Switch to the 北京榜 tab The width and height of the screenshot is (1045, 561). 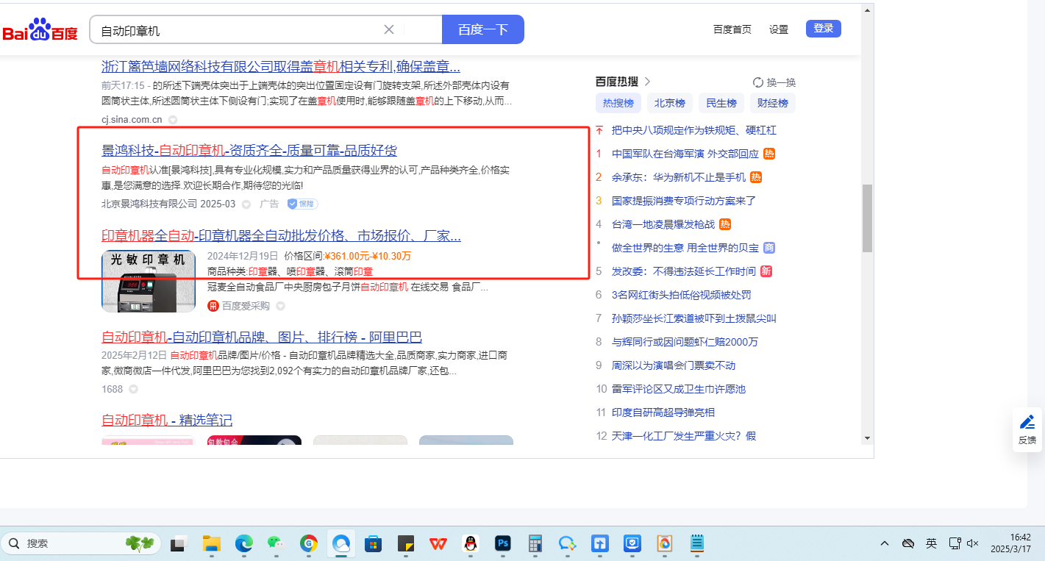point(670,104)
